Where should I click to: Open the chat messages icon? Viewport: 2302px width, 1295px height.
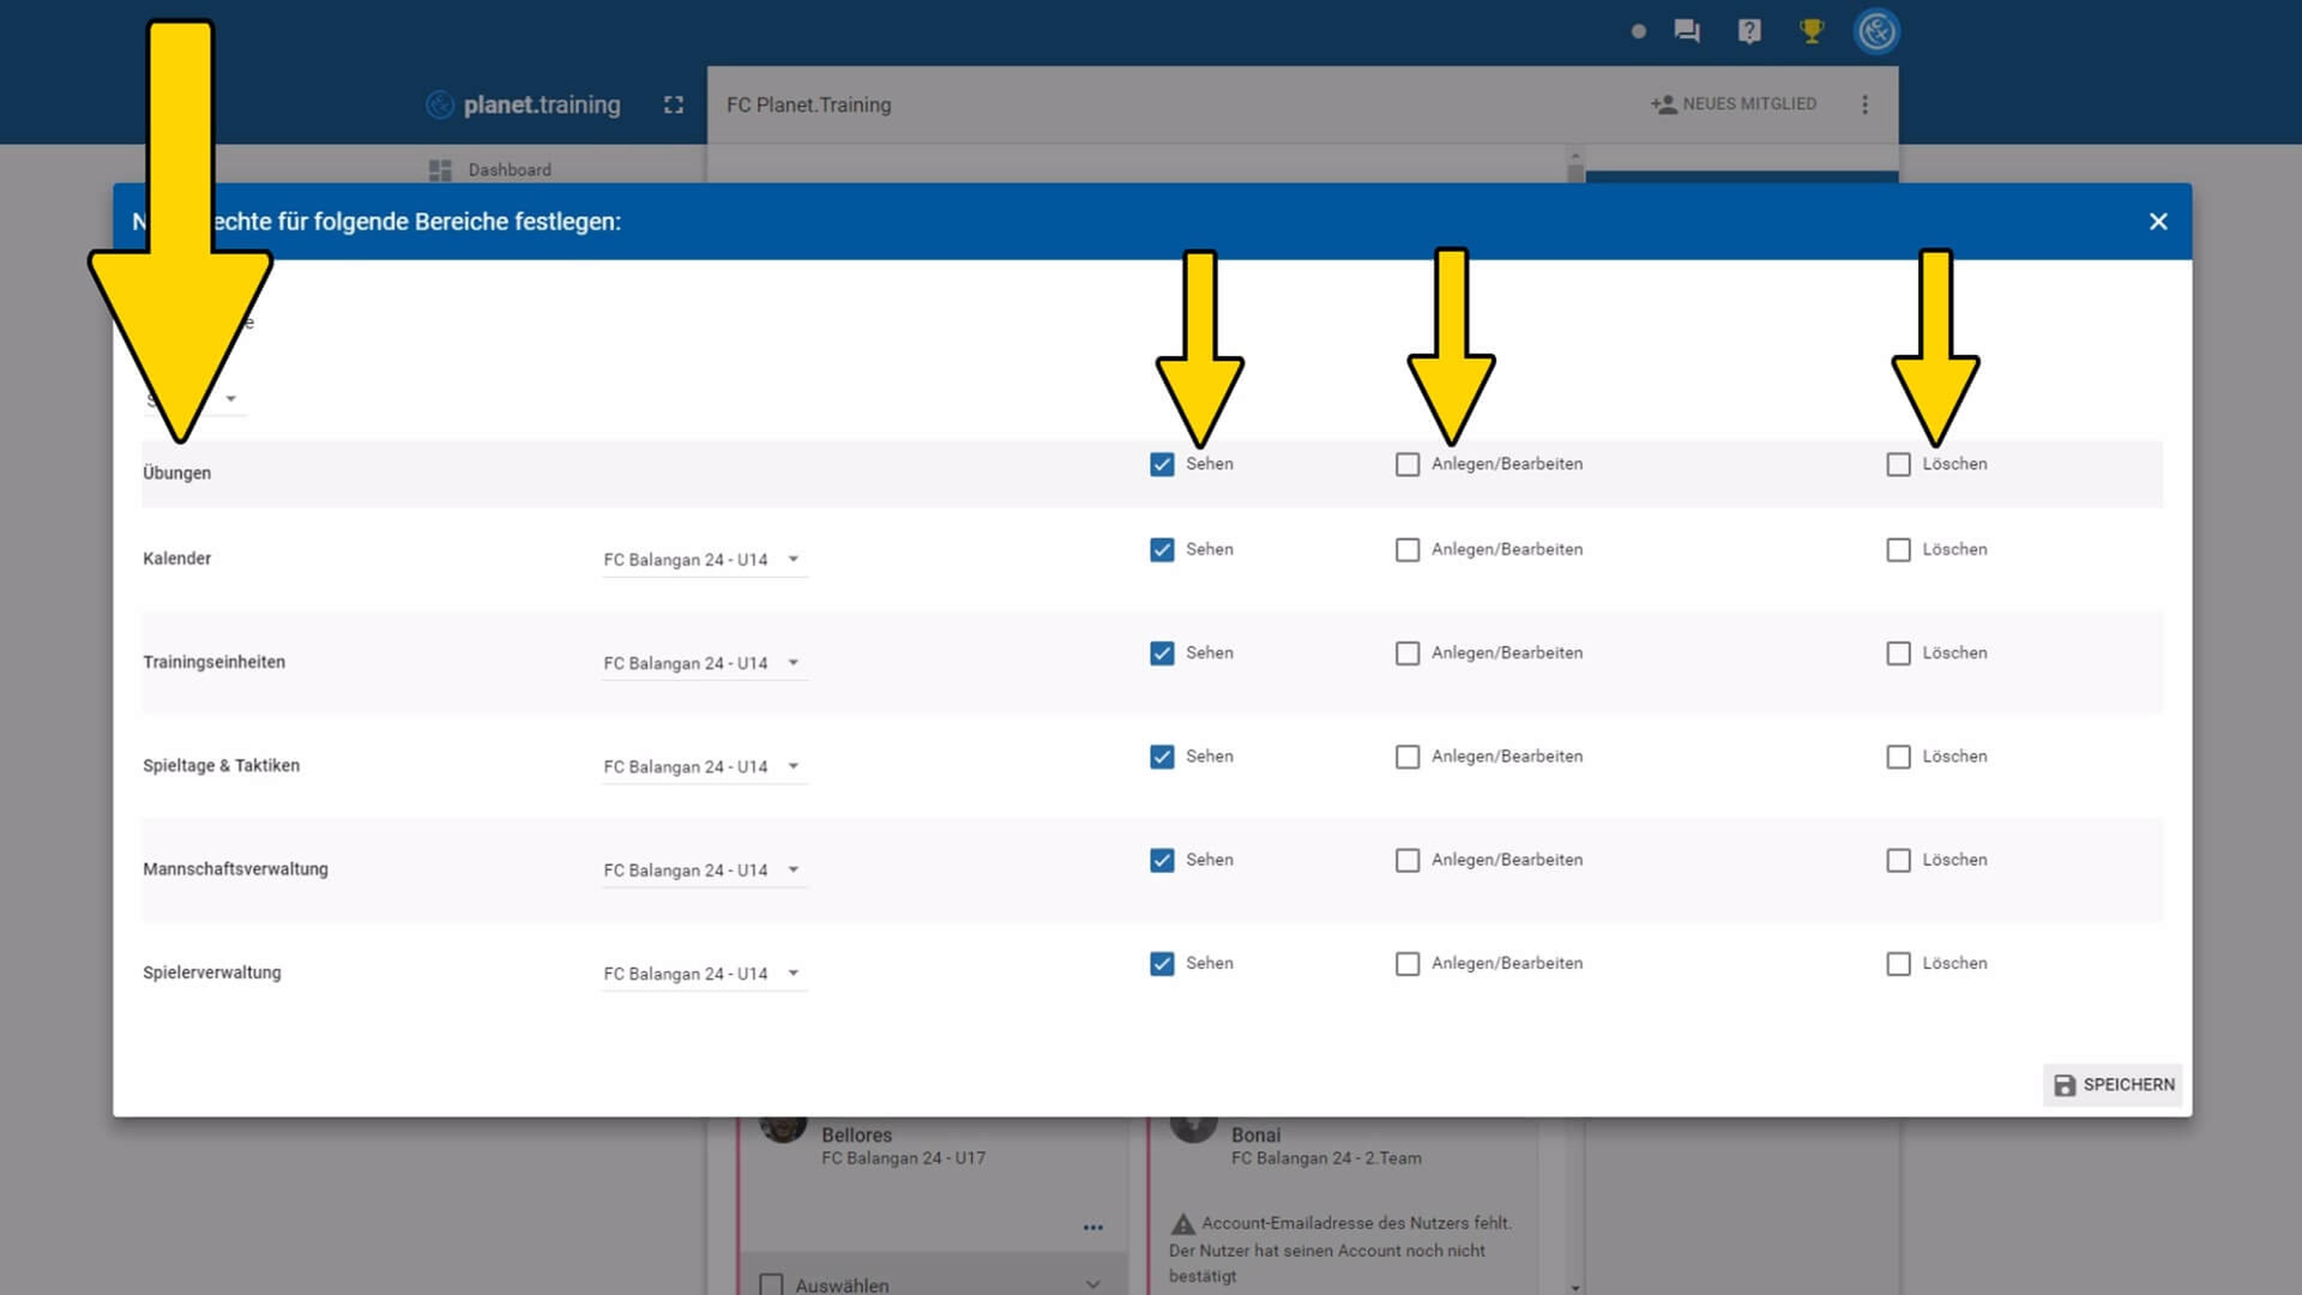click(x=1686, y=31)
